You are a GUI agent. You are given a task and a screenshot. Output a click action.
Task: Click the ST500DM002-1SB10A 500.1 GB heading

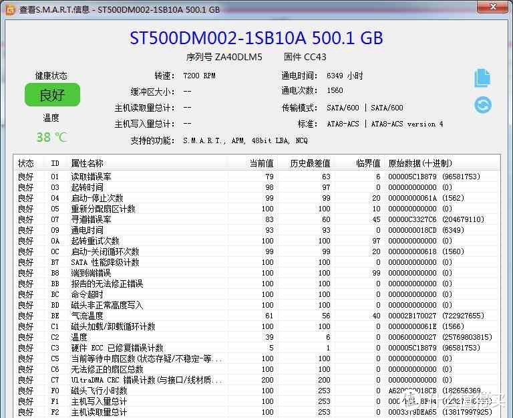(x=256, y=37)
